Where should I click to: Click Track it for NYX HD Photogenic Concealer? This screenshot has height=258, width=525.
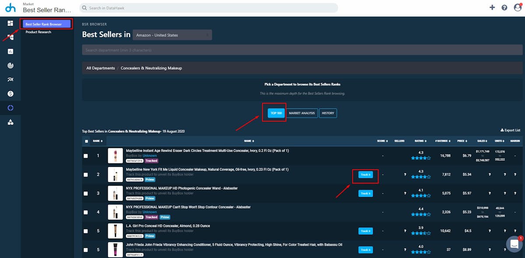coord(366,193)
